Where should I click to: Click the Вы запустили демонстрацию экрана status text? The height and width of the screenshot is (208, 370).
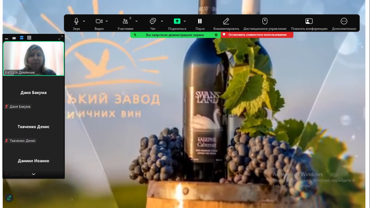pyautogui.click(x=175, y=35)
